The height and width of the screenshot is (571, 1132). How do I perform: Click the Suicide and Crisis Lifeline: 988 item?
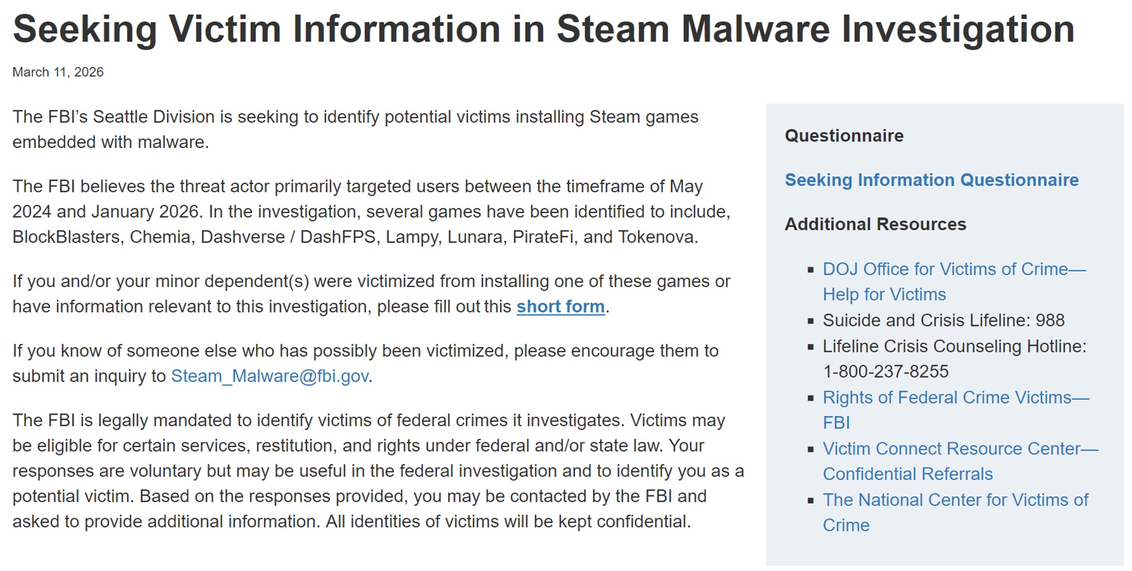944,321
